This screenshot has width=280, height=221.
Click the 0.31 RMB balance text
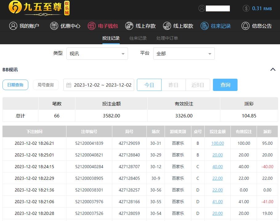point(262,8)
